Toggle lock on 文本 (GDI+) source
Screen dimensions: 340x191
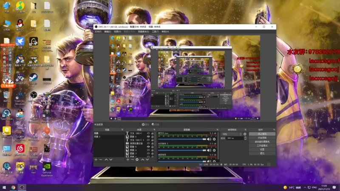tap(153, 133)
